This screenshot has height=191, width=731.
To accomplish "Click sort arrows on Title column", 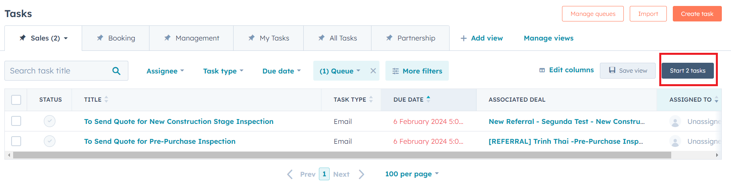I will (106, 100).
